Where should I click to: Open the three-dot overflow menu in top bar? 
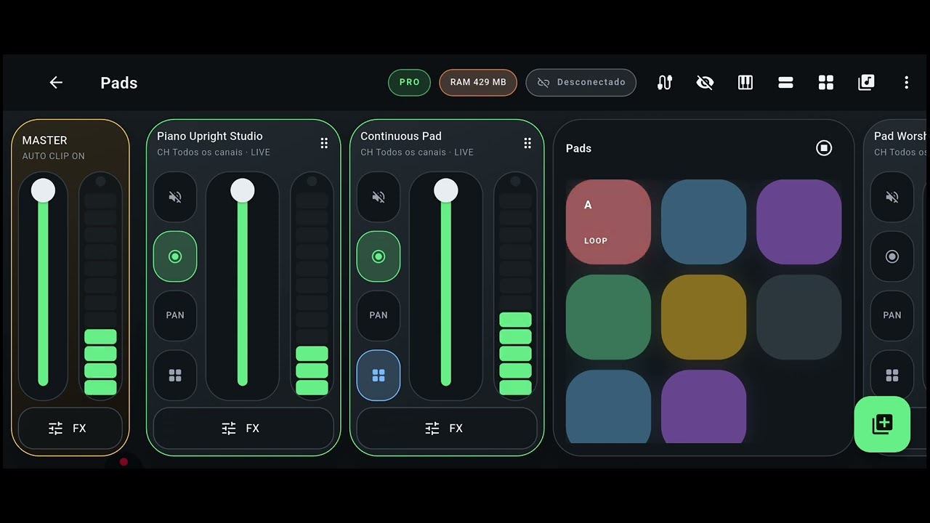pyautogui.click(x=906, y=83)
